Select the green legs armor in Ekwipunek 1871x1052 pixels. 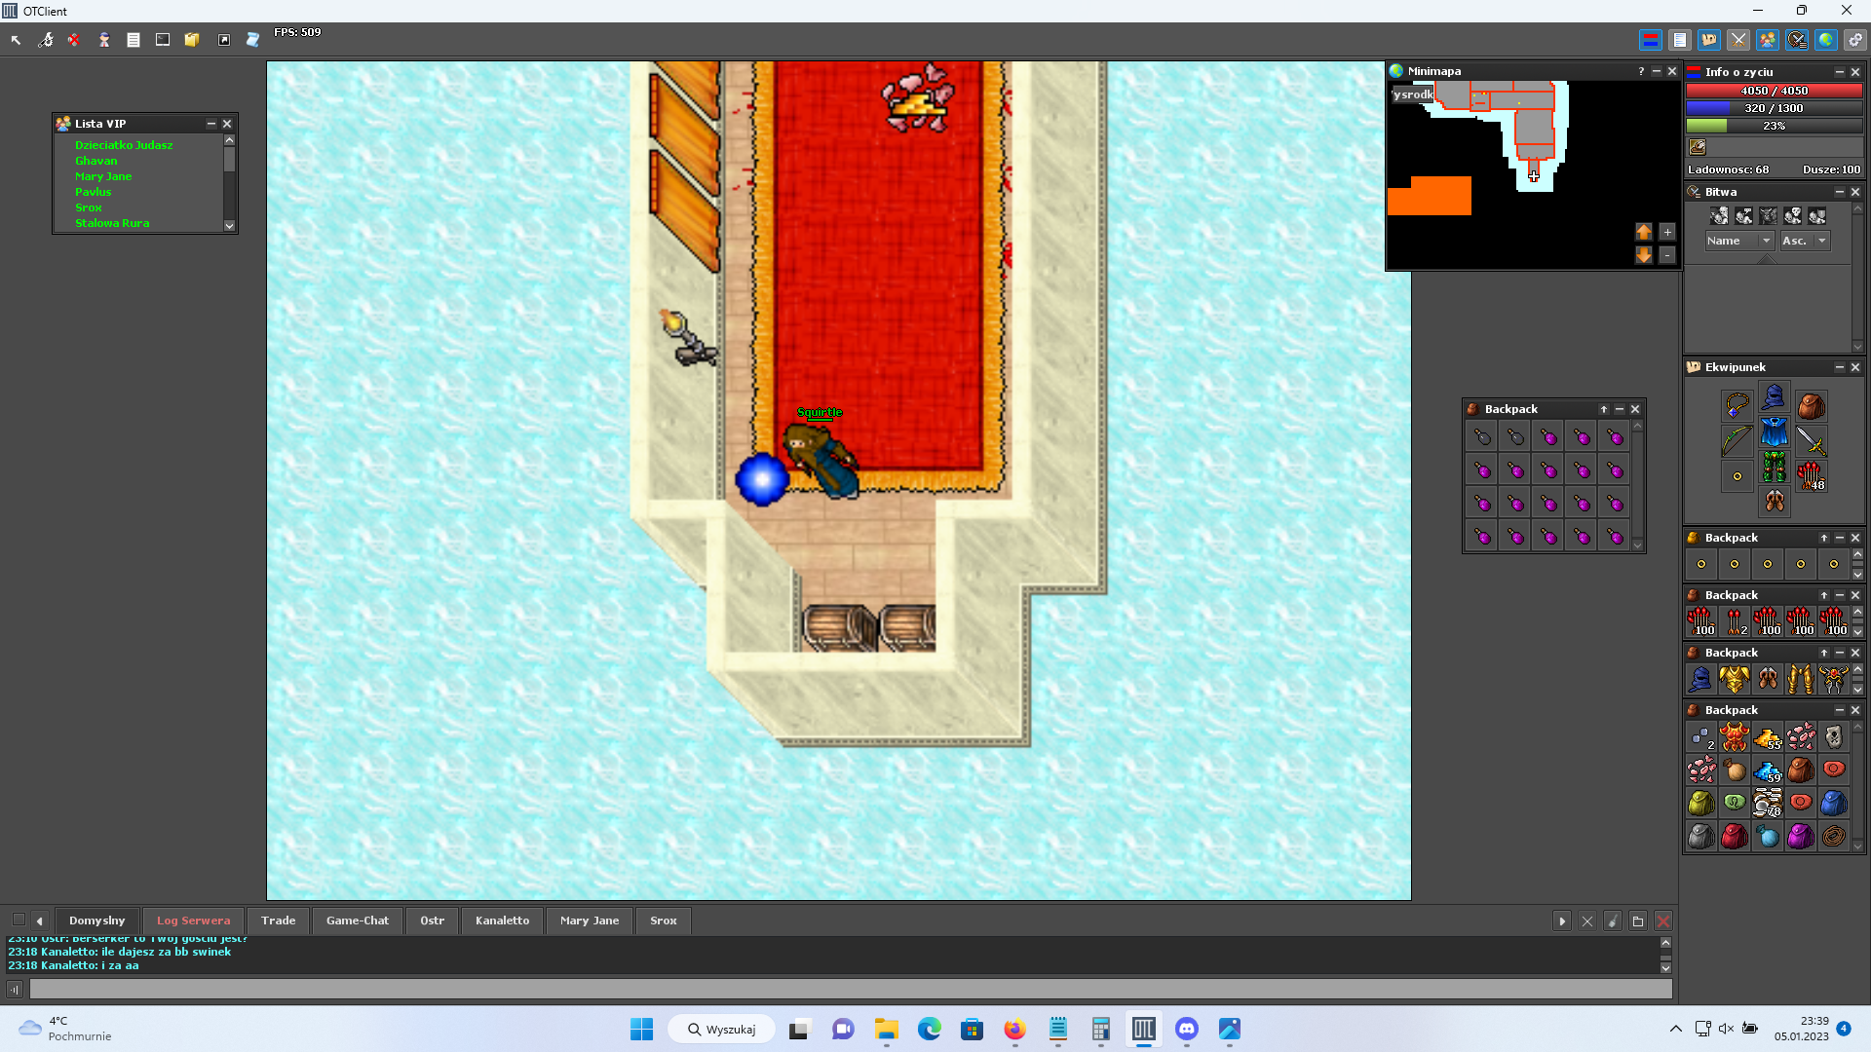1774,467
